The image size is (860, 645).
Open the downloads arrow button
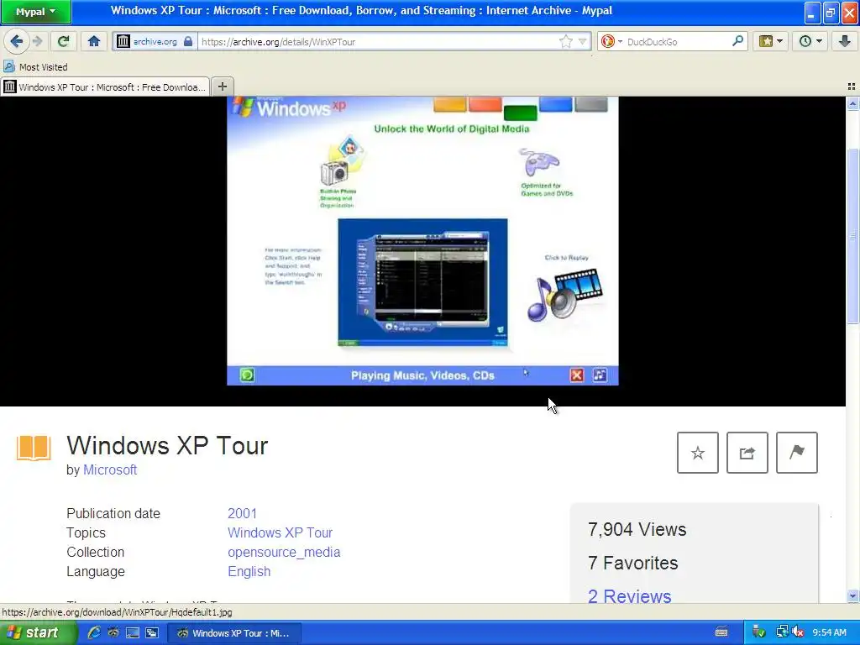pos(844,41)
